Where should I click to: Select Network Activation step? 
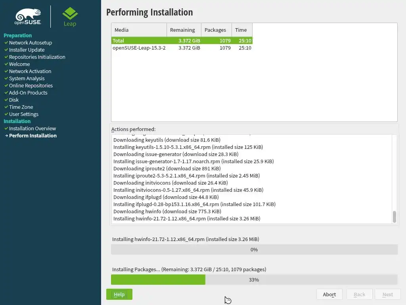tap(30, 71)
